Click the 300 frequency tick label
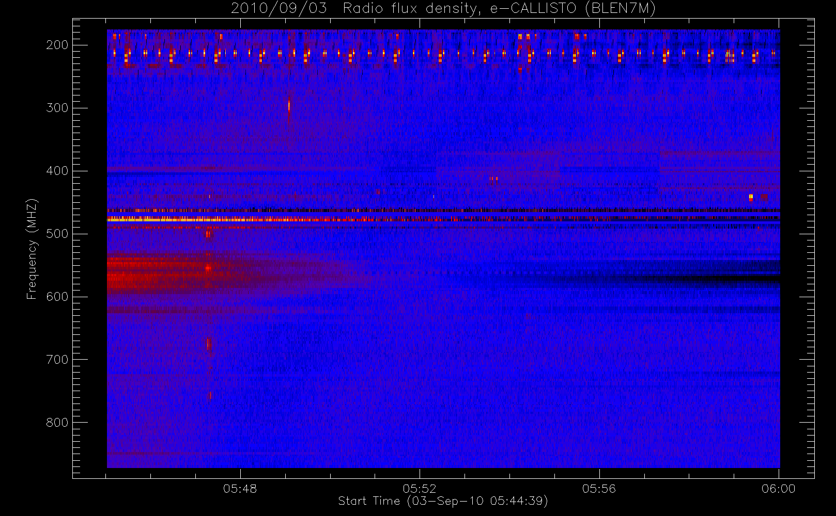Image resolution: width=836 pixels, height=516 pixels. [57, 108]
